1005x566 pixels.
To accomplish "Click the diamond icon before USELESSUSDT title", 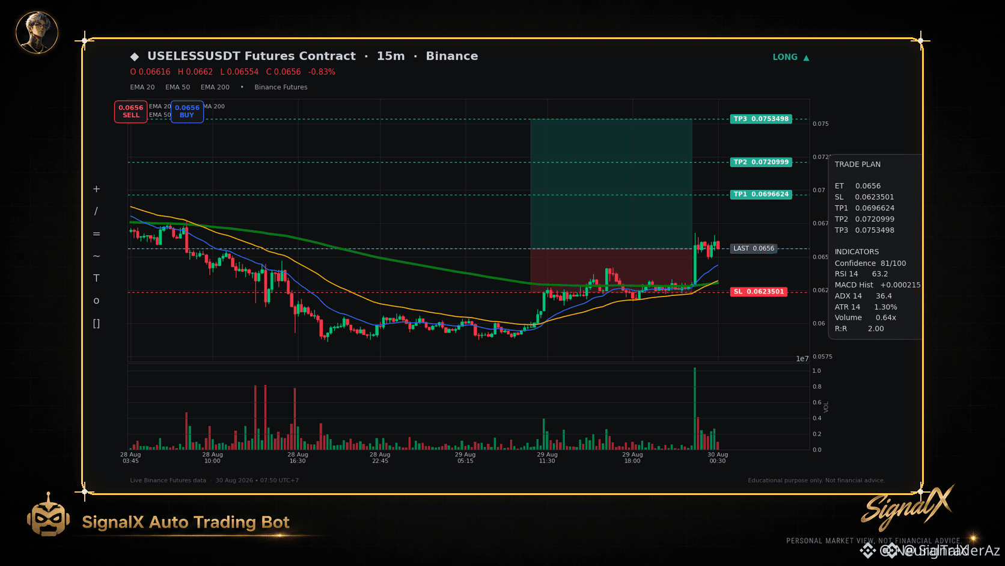I will click(x=135, y=57).
